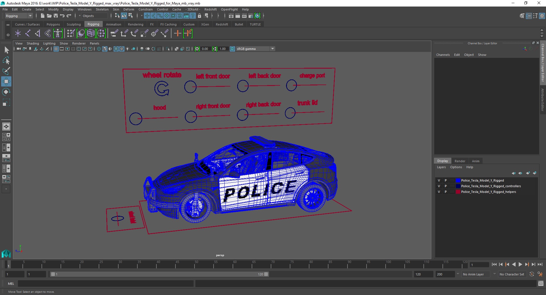Activate the Lasso Select tool
Screen dimensions: 546x295
[6, 61]
